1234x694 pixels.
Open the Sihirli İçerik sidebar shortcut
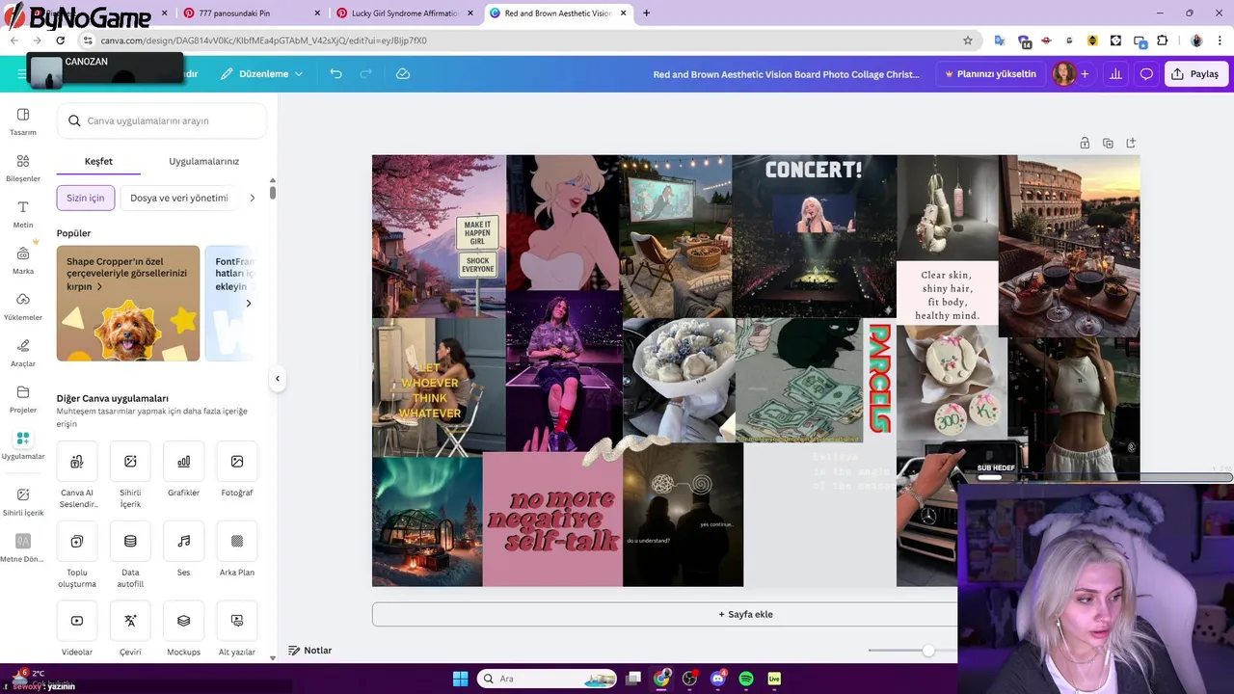point(23,500)
